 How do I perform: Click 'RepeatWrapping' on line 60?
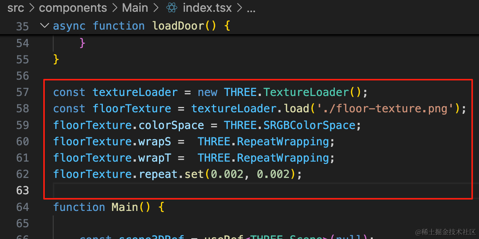click(x=283, y=142)
